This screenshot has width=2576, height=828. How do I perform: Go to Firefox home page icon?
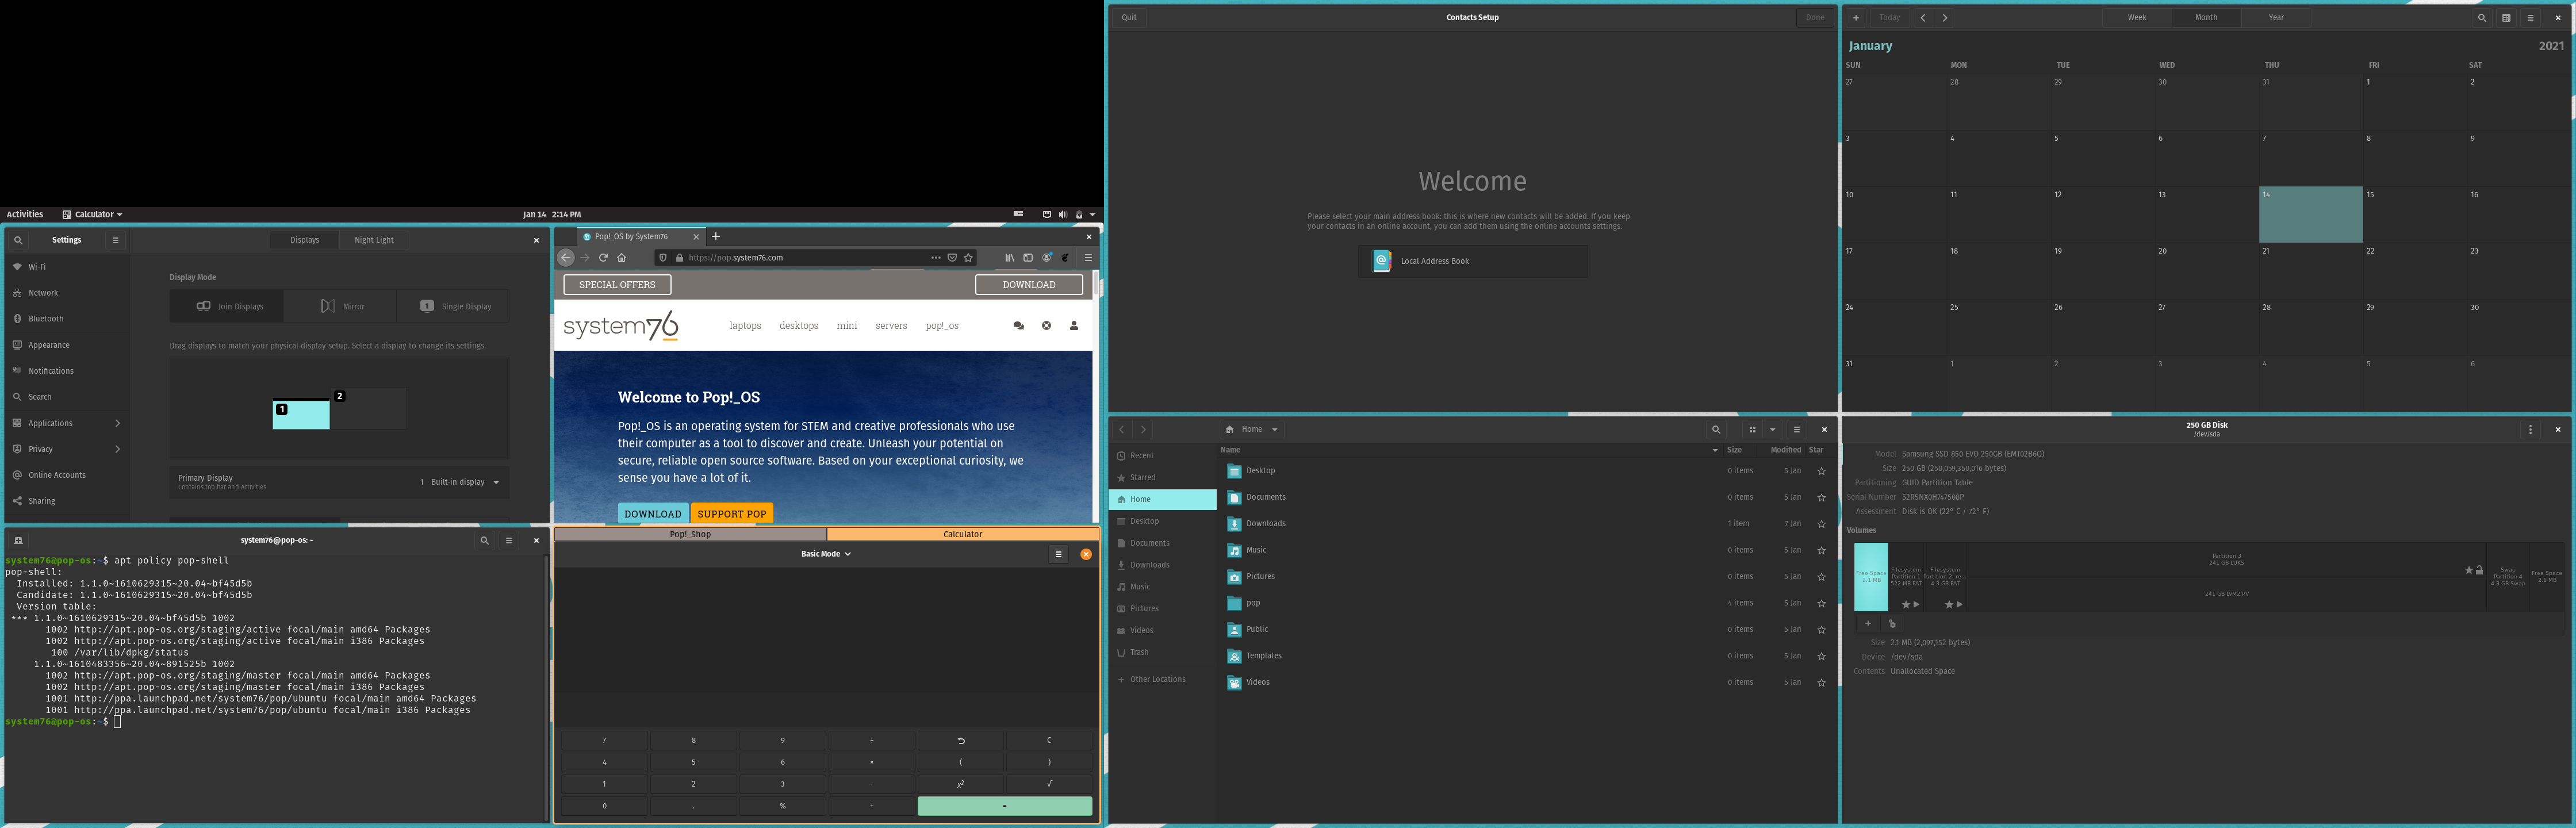click(x=621, y=258)
